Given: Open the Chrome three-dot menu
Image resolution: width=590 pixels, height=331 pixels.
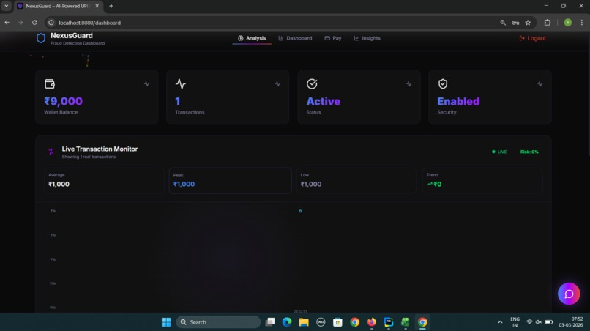Looking at the screenshot, I should point(582,23).
